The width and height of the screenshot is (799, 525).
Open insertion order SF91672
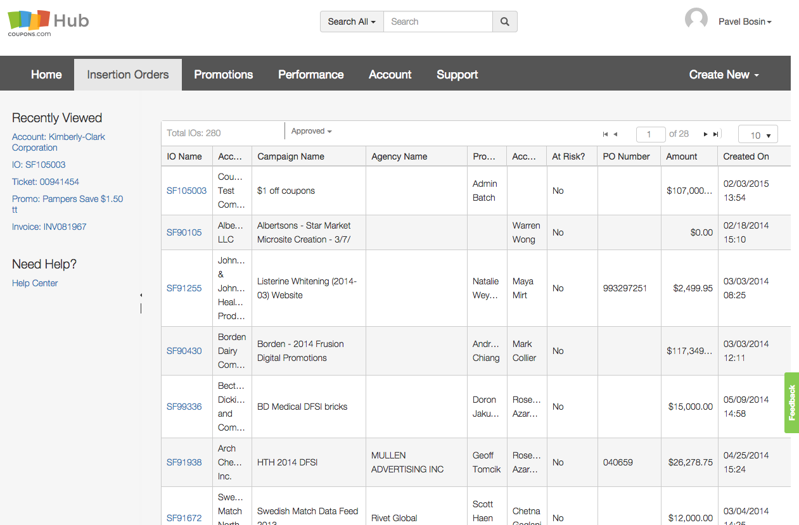tap(184, 518)
